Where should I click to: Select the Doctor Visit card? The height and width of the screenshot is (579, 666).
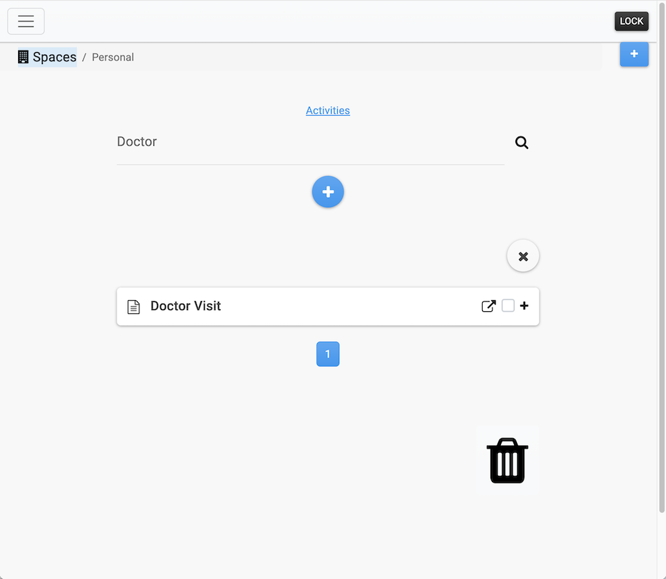pyautogui.click(x=327, y=306)
